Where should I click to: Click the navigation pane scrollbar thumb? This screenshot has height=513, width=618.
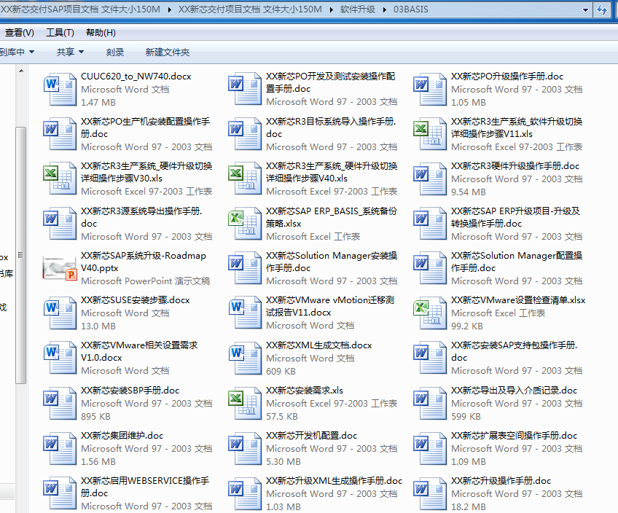(21, 255)
